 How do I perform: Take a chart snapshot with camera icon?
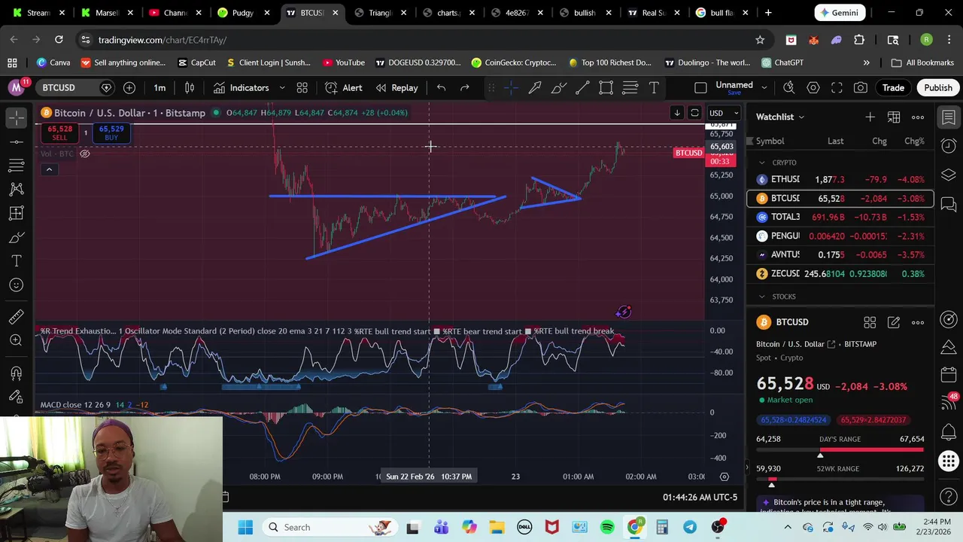click(x=861, y=88)
